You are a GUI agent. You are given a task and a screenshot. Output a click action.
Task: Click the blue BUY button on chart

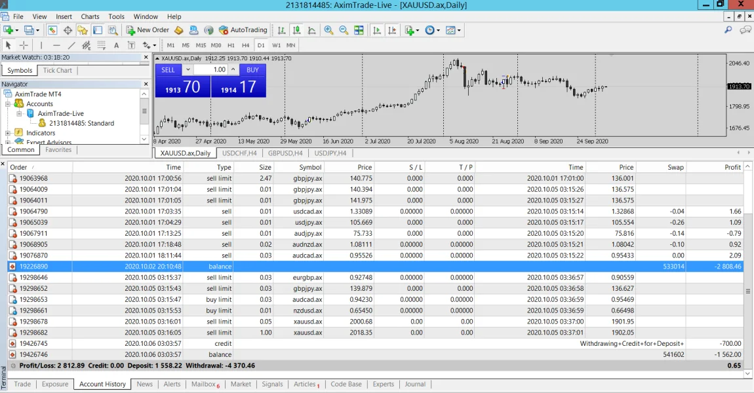click(x=252, y=69)
